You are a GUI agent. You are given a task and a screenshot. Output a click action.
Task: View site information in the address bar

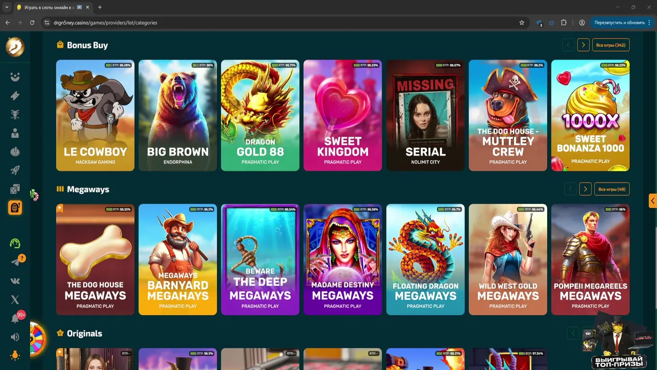(x=47, y=23)
